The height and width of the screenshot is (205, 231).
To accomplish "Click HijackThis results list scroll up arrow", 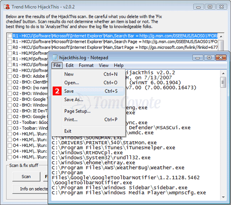I will [x=221, y=36].
